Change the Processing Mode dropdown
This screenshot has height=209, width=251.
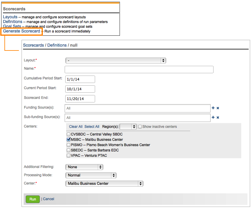(x=91, y=175)
